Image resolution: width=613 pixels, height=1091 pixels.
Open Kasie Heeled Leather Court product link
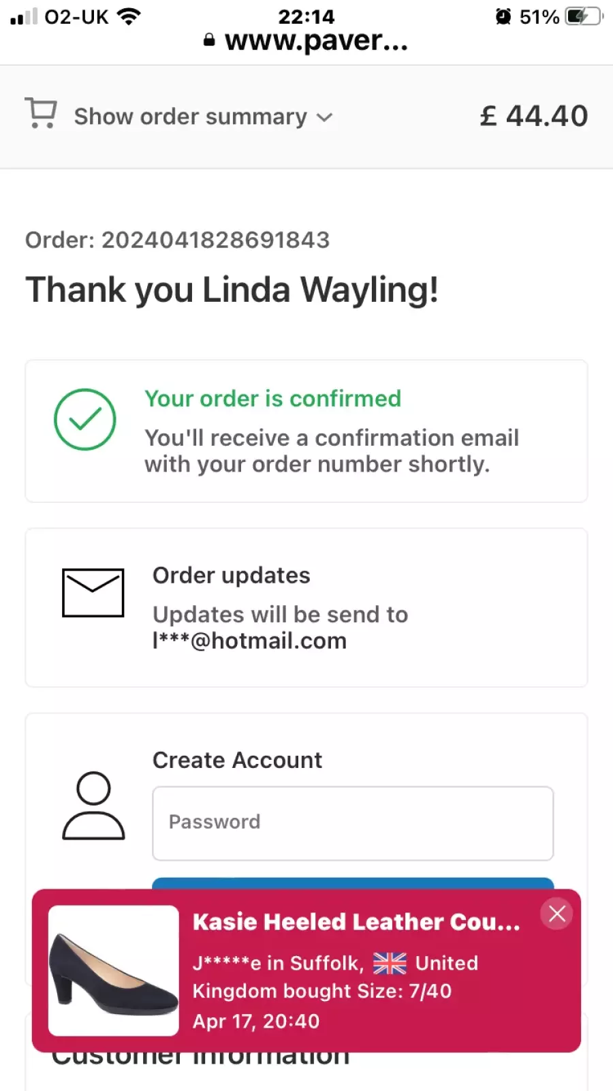(356, 922)
